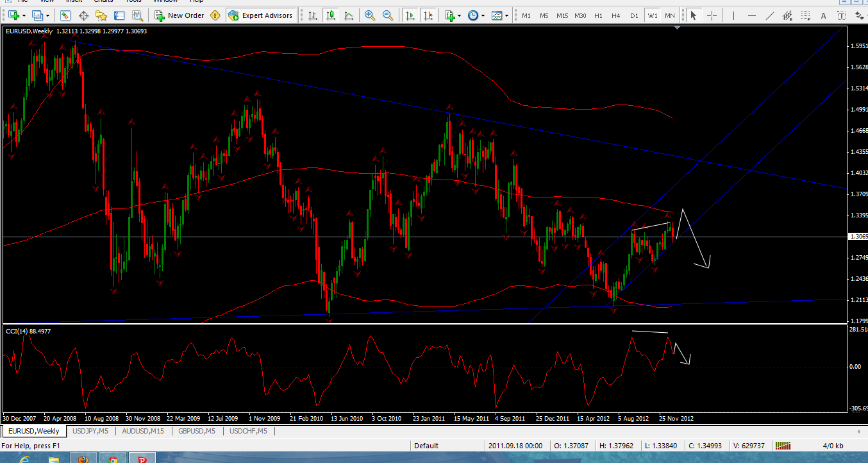Select the EURUSD,Weekly chart tab

[x=33, y=431]
